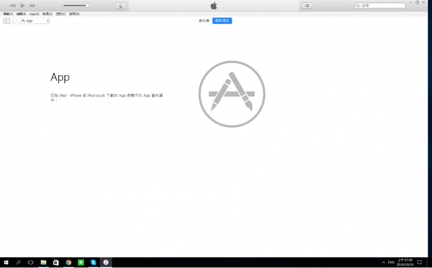Open the Action Center notifications
432x268 pixels.
[419, 263]
